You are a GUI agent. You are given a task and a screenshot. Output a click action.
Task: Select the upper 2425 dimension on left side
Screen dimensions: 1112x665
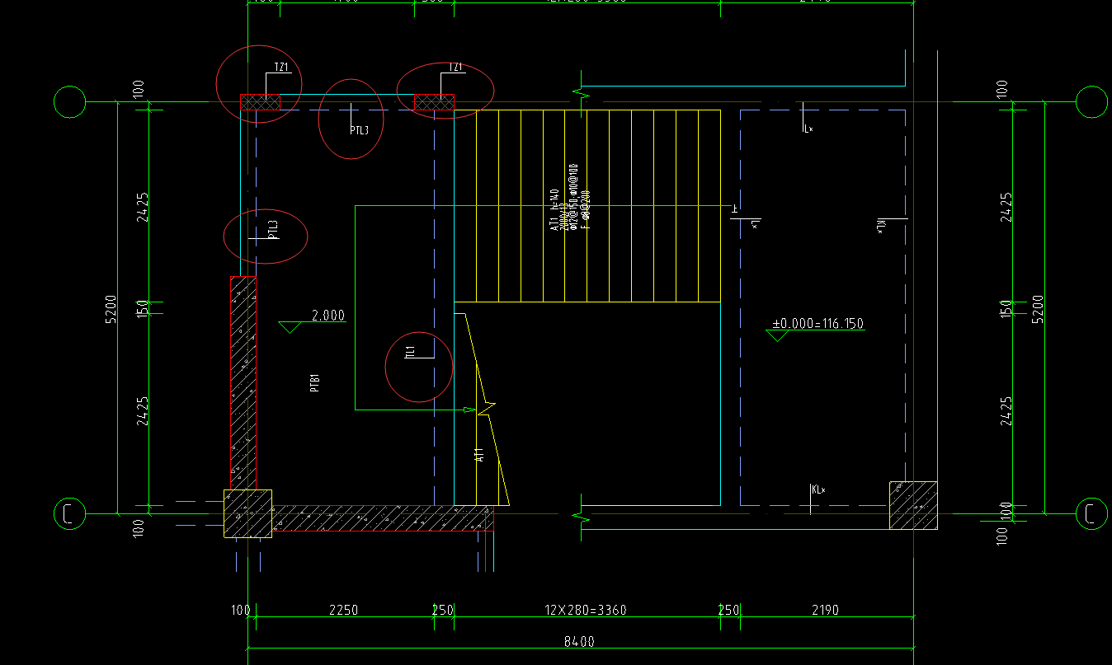(144, 207)
